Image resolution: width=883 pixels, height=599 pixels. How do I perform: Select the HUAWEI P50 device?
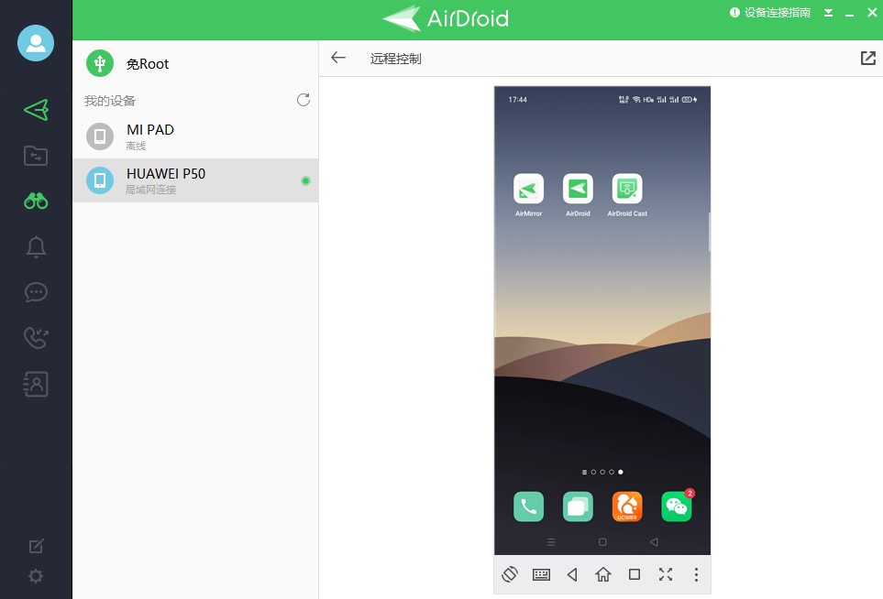click(x=195, y=180)
